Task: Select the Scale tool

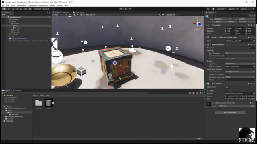Action: [x=17, y=9]
